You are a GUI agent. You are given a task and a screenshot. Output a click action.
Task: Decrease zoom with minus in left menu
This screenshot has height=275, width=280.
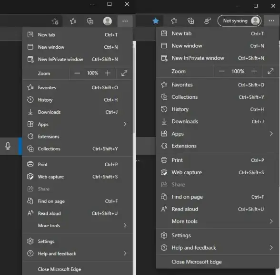(x=77, y=73)
